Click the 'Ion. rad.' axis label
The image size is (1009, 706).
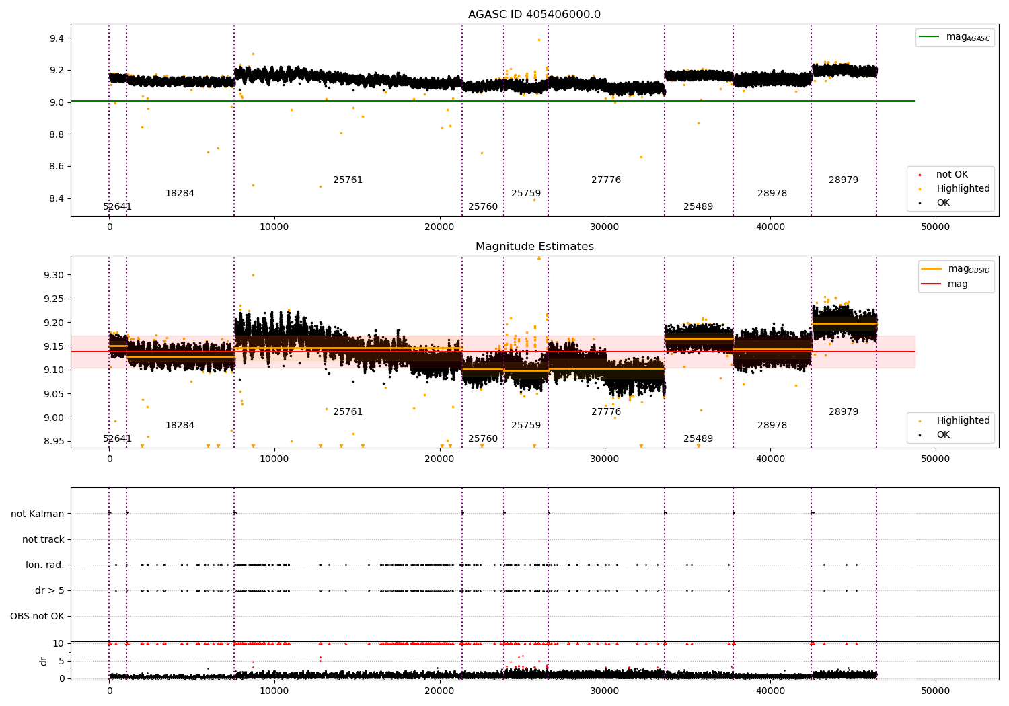coord(45,565)
